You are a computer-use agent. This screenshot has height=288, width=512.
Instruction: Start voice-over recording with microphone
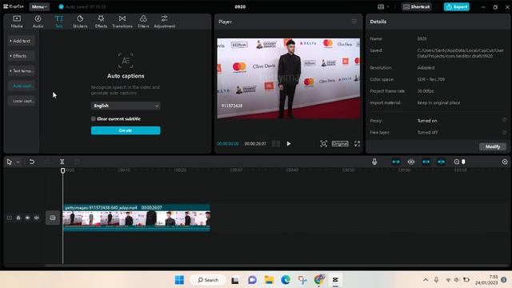coord(374,162)
